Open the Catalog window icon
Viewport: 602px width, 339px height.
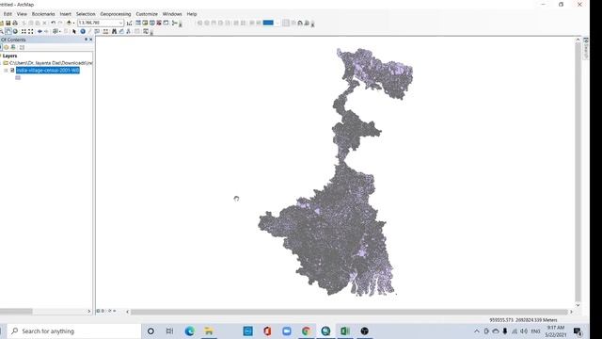tap(145, 23)
